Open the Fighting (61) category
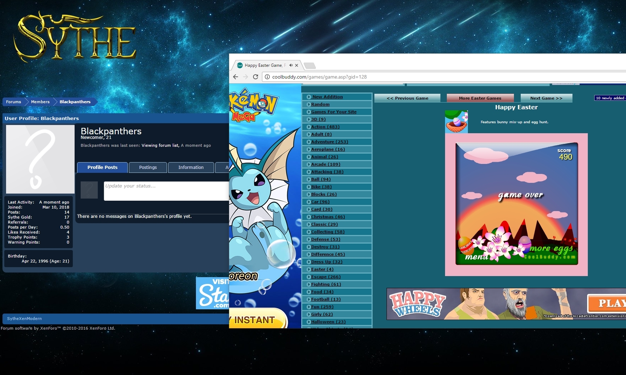 click(326, 284)
